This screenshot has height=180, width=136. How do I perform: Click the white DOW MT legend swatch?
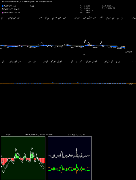(3, 10)
